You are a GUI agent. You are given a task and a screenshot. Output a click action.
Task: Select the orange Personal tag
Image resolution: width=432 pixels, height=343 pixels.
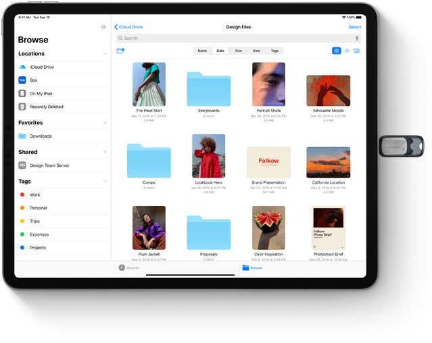pyautogui.click(x=38, y=208)
